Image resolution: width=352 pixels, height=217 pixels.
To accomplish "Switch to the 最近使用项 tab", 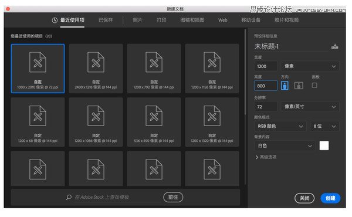I will click(72, 20).
